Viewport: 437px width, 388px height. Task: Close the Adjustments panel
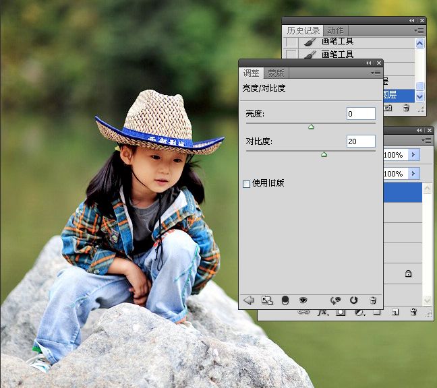coord(379,63)
